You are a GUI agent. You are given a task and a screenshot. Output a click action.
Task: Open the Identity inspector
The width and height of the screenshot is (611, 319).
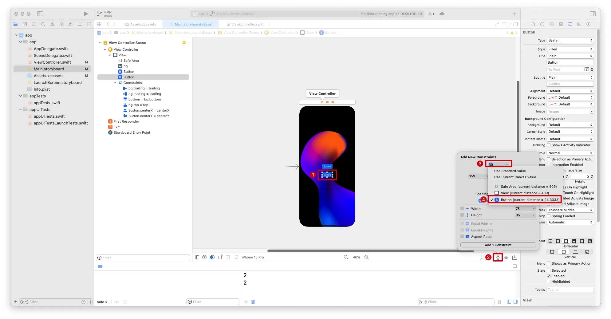point(561,24)
